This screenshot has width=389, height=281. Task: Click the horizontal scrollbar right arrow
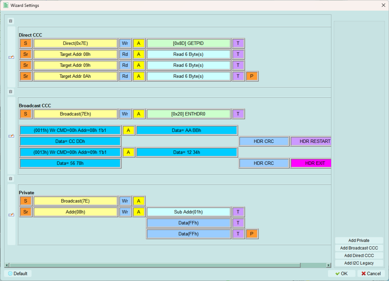click(x=329, y=265)
